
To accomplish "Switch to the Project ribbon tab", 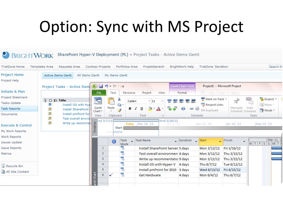I will click(x=147, y=93).
